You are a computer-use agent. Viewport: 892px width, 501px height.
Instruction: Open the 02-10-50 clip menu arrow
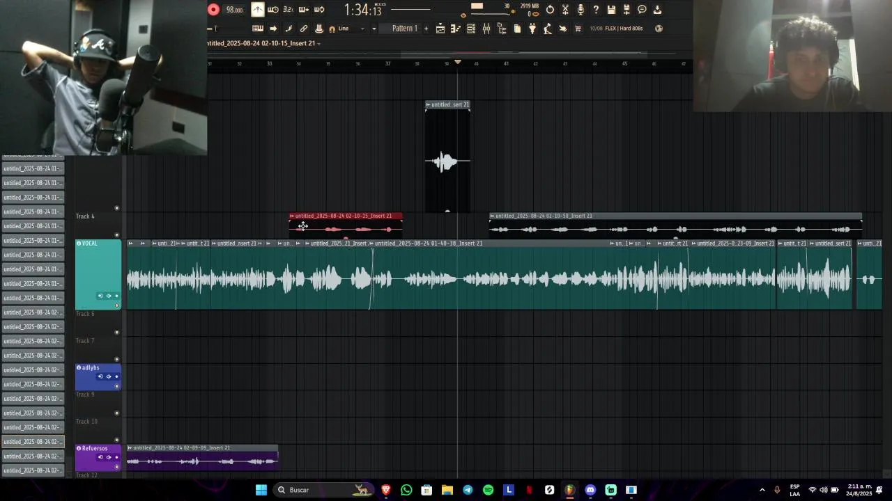click(x=493, y=216)
